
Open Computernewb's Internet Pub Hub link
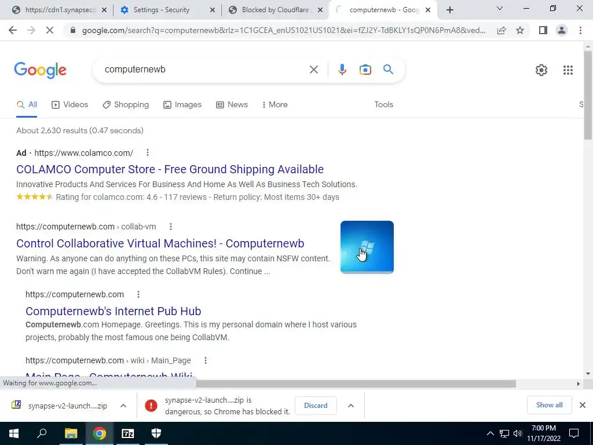point(113,311)
